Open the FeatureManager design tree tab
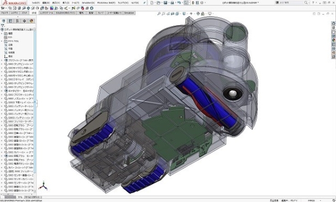 point(3,21)
